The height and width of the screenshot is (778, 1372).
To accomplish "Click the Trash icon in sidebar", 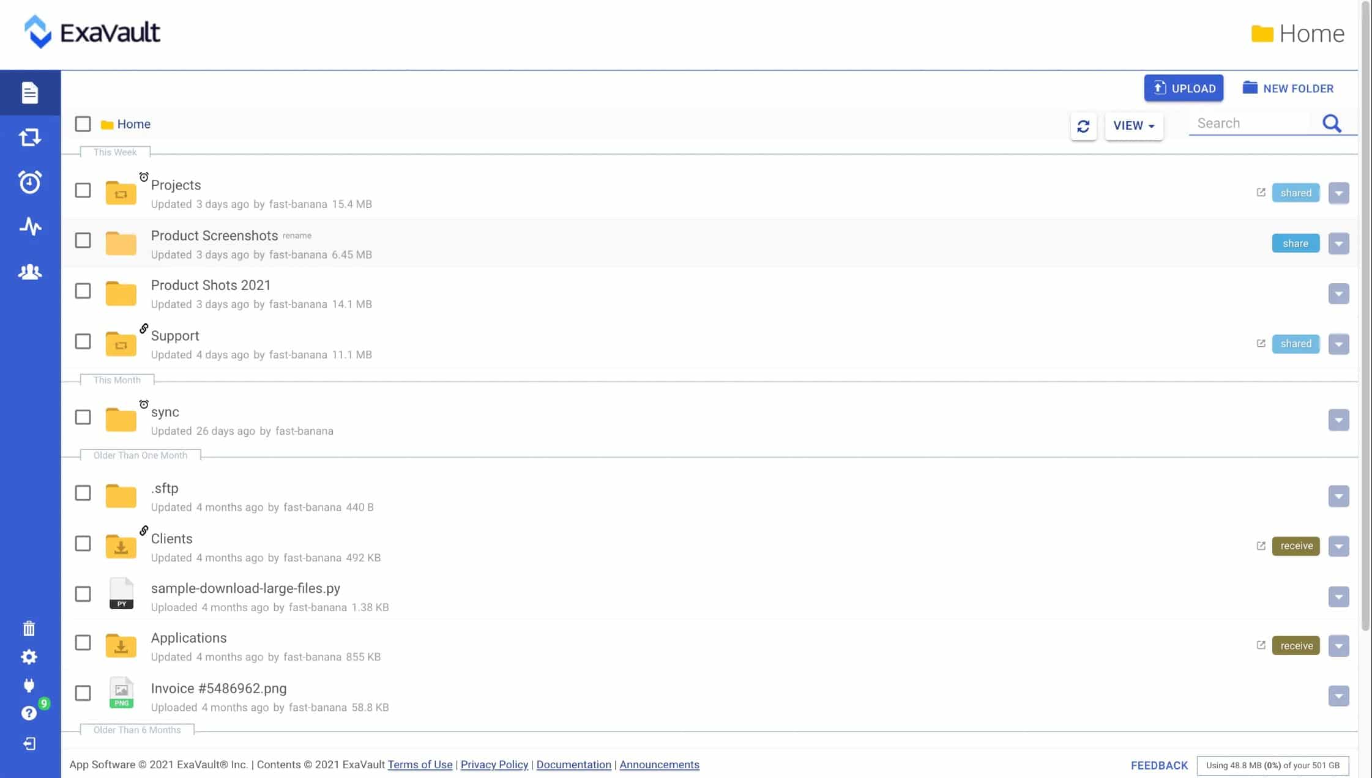I will tap(29, 628).
